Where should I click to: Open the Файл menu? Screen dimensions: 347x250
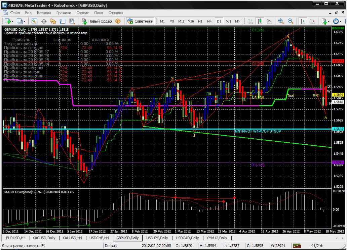[x=15, y=13]
